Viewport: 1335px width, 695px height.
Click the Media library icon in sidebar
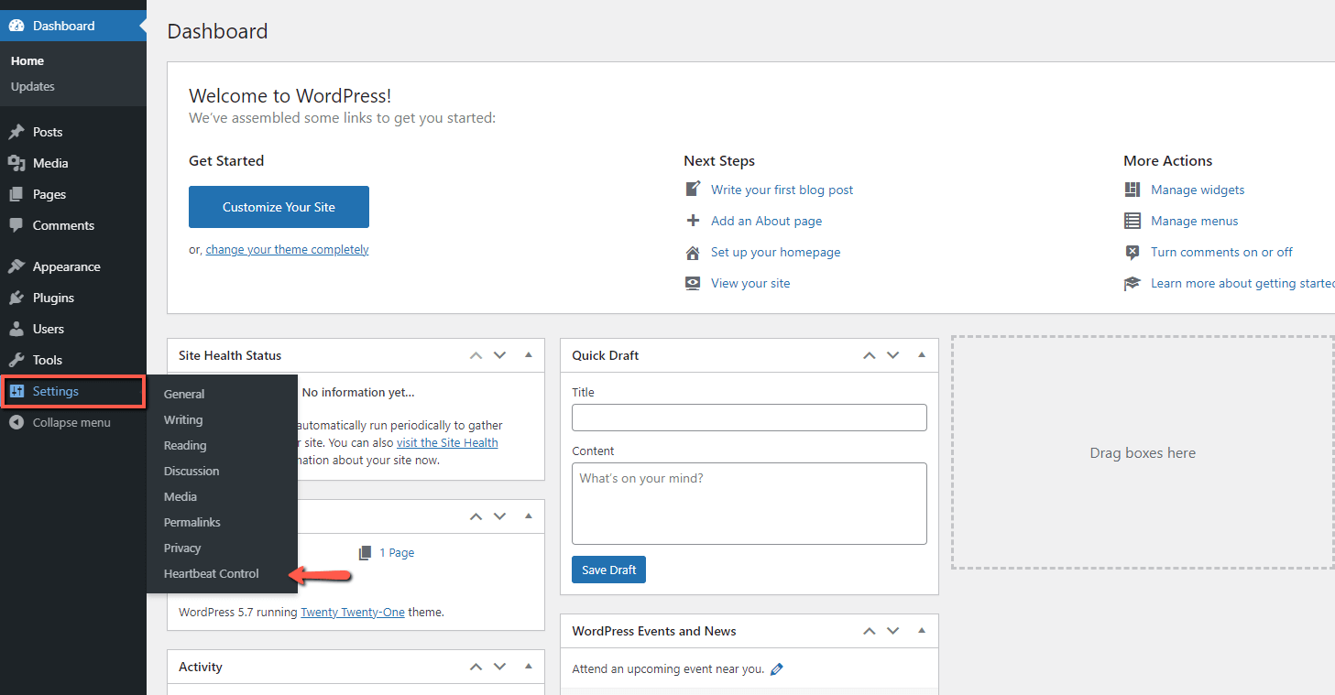[16, 163]
